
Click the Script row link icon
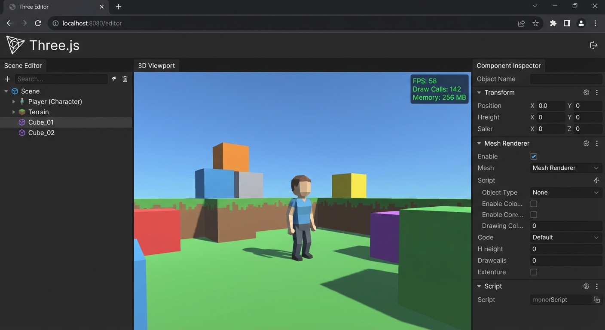click(x=596, y=180)
